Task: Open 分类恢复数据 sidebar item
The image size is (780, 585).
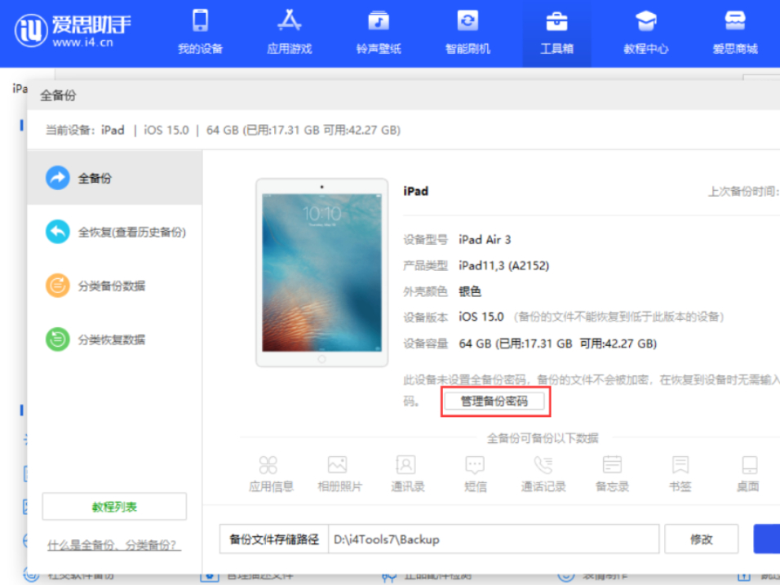Action: [115, 339]
